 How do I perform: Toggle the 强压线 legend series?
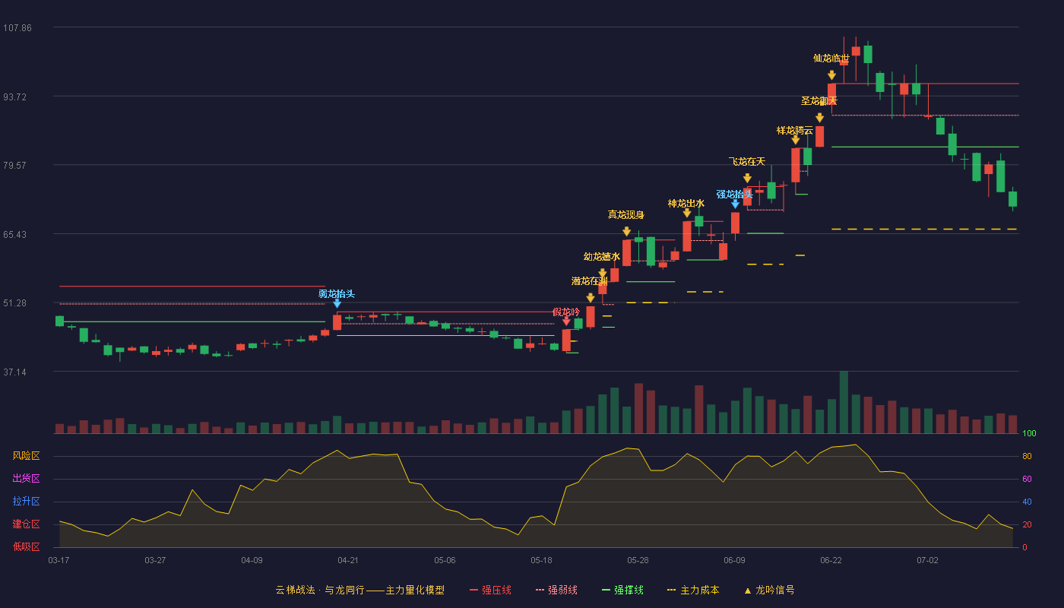tap(490, 590)
